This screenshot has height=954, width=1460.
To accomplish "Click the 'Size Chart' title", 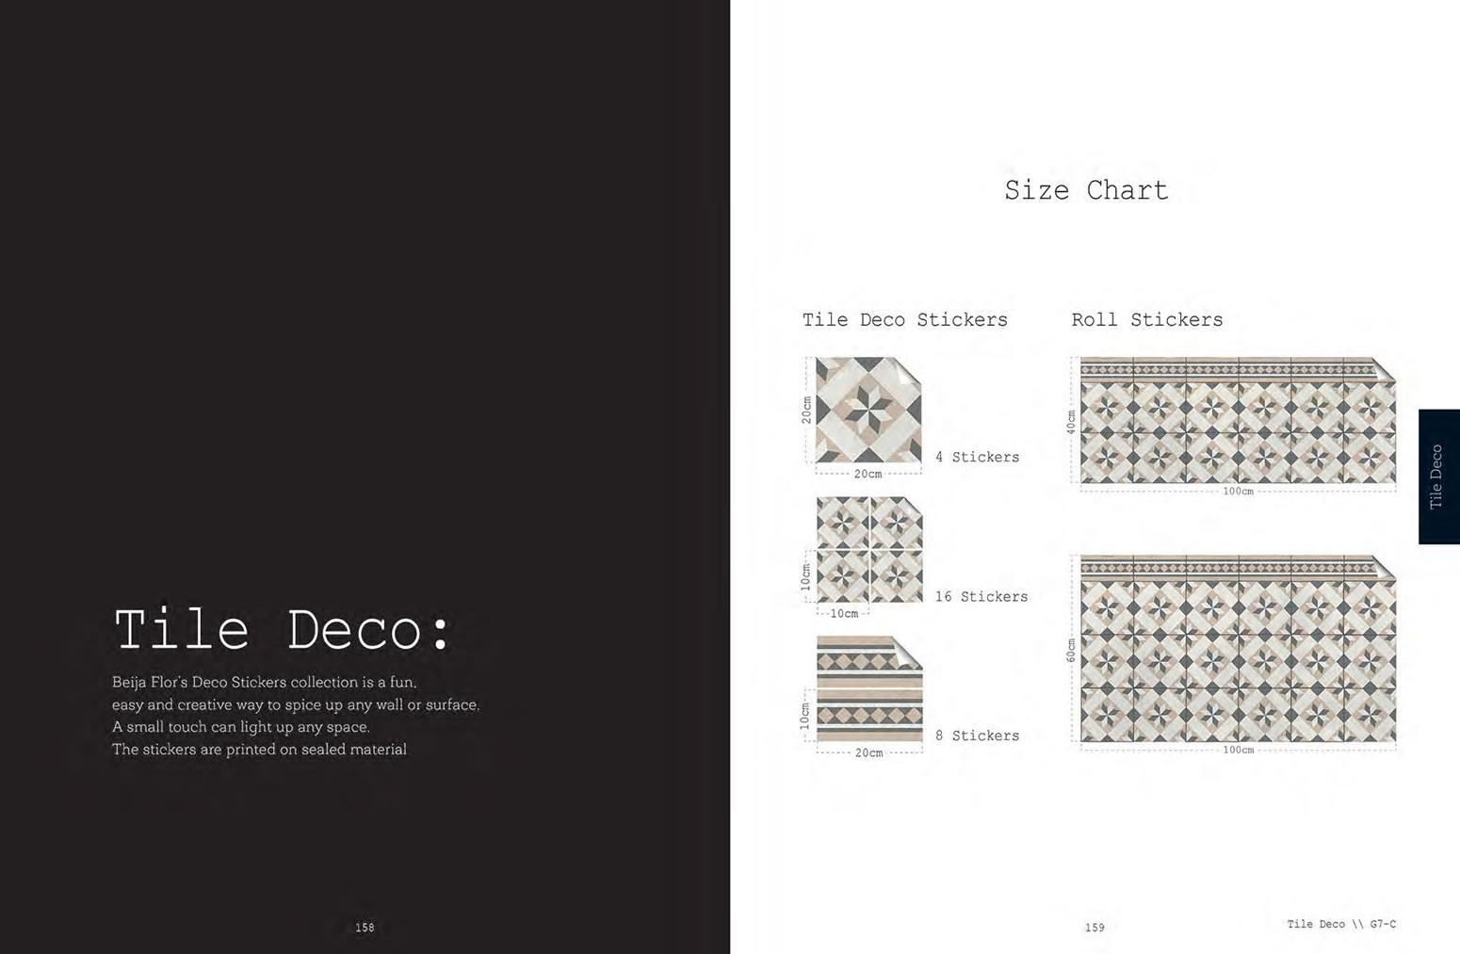I will 1086,190.
